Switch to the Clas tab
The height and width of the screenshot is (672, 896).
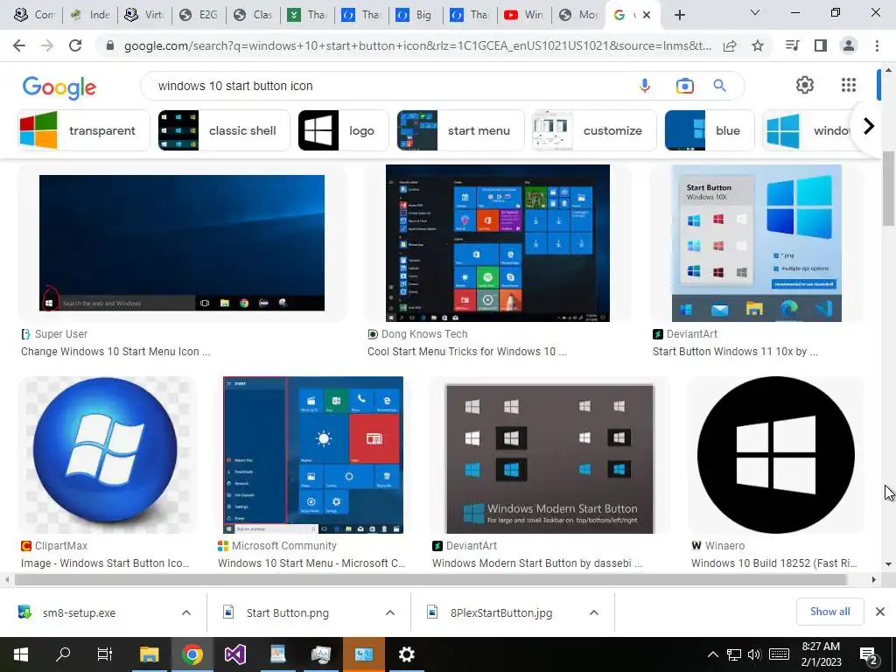point(253,15)
